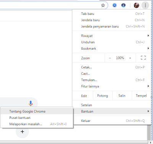Choose Melaporkan masalah... item
The width and height of the screenshot is (153, 144).
(x=37, y=124)
